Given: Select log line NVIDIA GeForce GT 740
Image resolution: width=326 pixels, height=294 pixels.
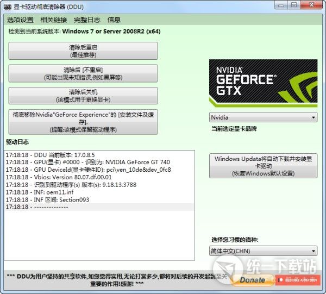Looking at the screenshot, I should [x=99, y=162].
